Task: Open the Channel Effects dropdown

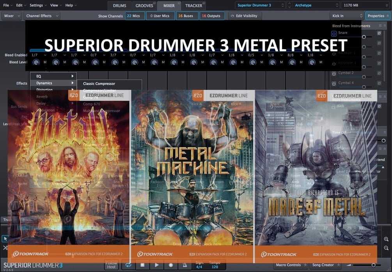Action: point(42,16)
